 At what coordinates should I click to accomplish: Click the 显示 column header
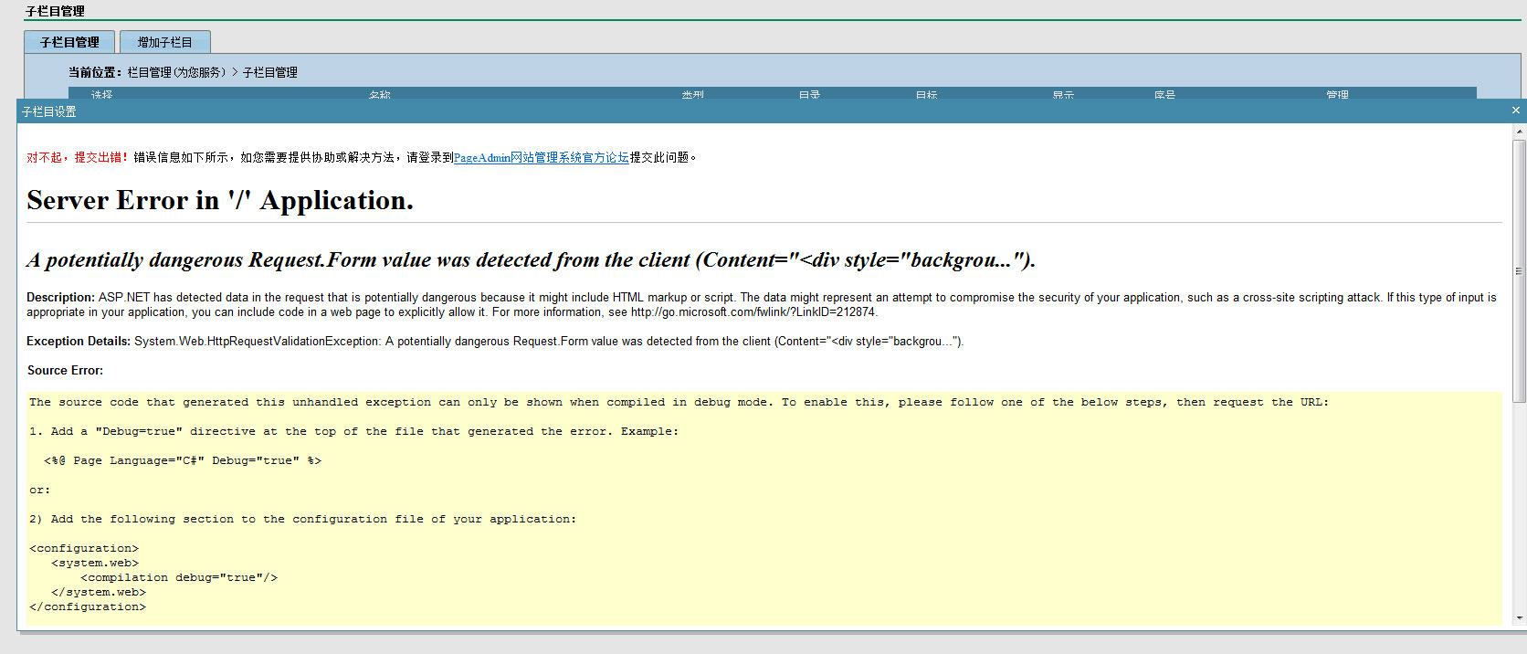[1063, 94]
